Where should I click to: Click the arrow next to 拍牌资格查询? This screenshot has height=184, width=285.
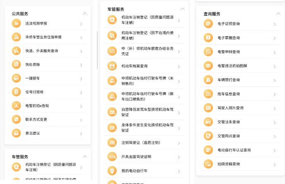point(274,164)
